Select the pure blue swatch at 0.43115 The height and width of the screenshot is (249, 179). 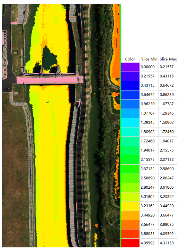(130, 85)
